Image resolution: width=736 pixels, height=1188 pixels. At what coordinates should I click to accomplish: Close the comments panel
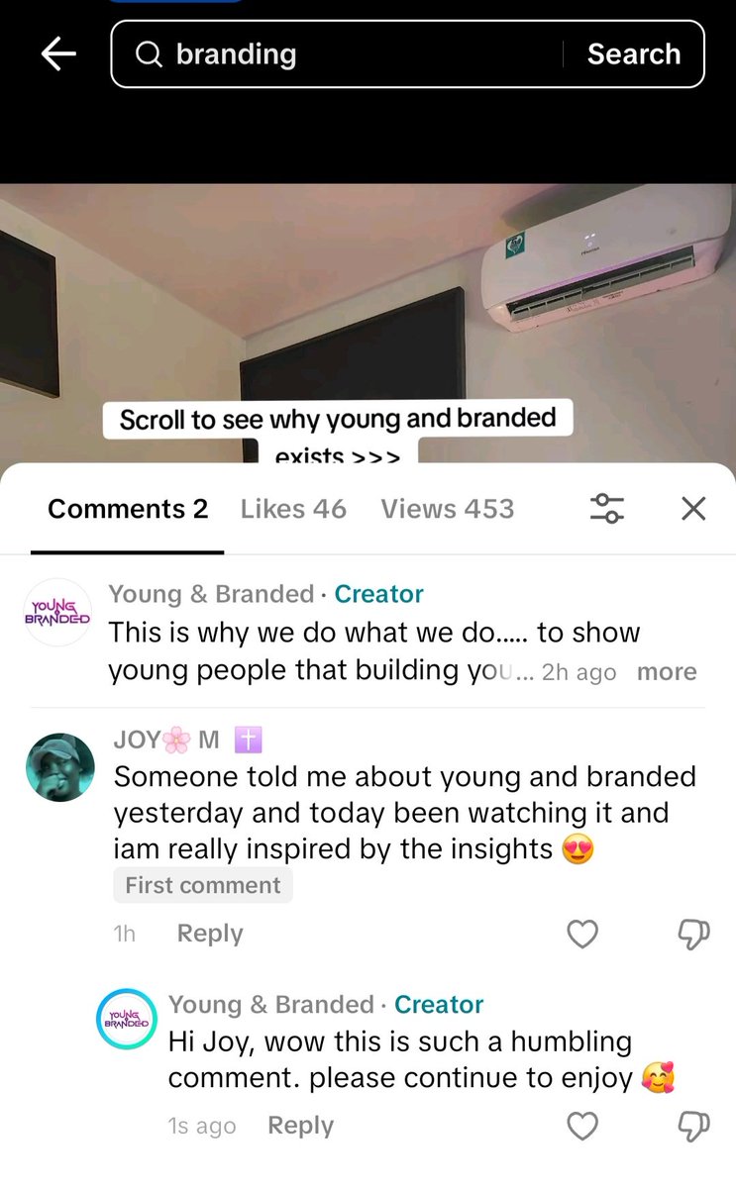tap(693, 509)
